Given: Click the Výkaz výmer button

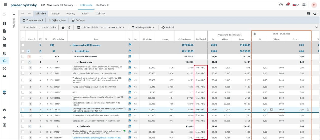Looking at the screenshot, I should tap(57, 20).
